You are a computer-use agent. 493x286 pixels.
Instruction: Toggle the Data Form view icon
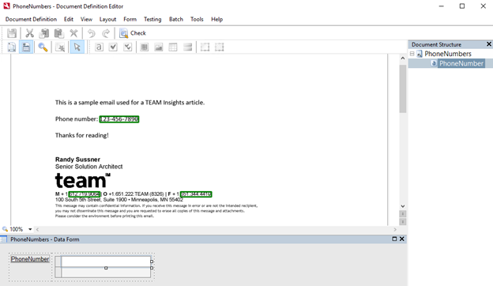pyautogui.click(x=26, y=47)
